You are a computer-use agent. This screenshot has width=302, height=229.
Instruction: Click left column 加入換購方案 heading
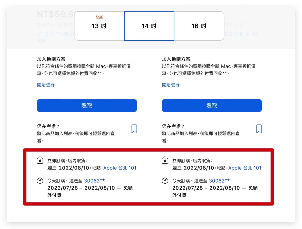51,59
